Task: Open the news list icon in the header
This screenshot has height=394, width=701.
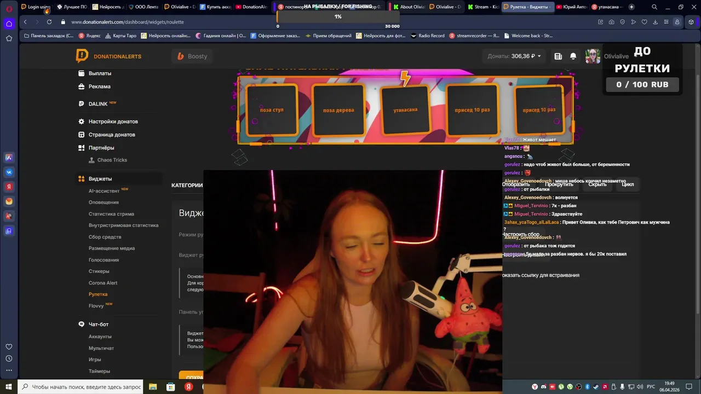Action: click(558, 56)
